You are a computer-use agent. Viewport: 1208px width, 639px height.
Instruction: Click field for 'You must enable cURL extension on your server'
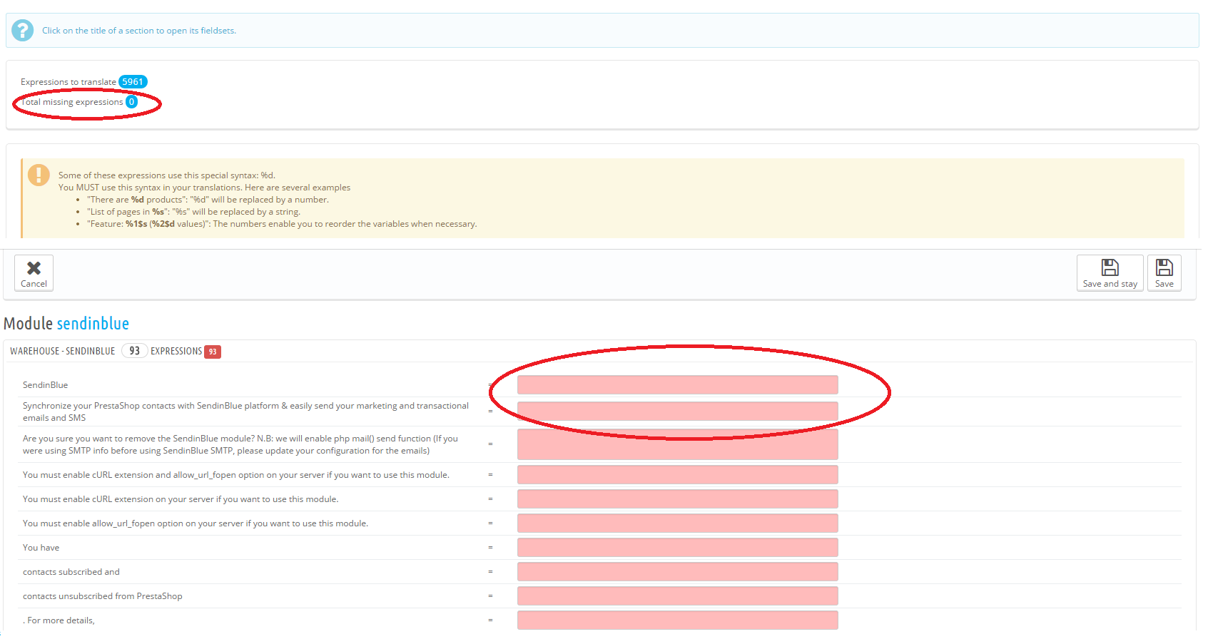tap(677, 499)
